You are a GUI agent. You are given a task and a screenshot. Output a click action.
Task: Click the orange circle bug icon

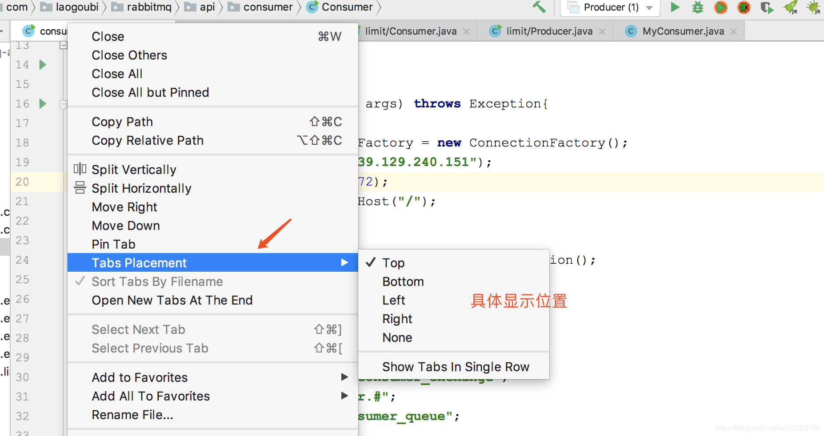click(744, 8)
